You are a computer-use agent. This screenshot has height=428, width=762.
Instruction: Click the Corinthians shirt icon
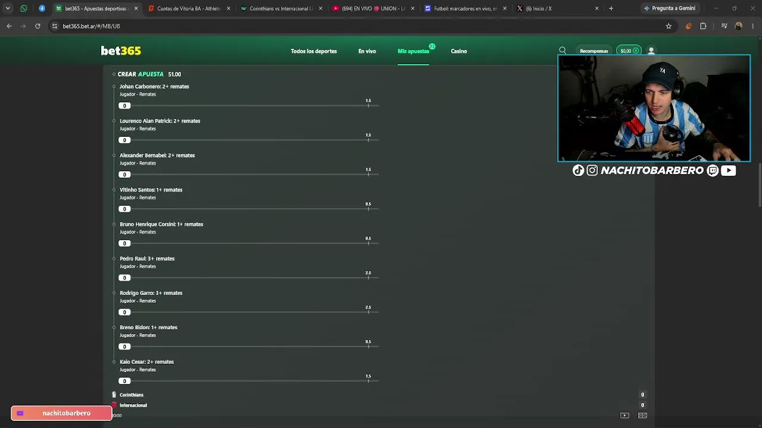(114, 395)
